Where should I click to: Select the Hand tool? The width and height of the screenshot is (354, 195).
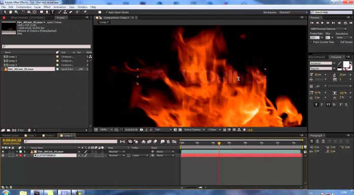pyautogui.click(x=10, y=12)
